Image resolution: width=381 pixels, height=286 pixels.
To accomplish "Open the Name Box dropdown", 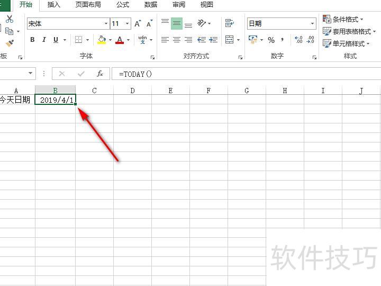I will point(30,73).
